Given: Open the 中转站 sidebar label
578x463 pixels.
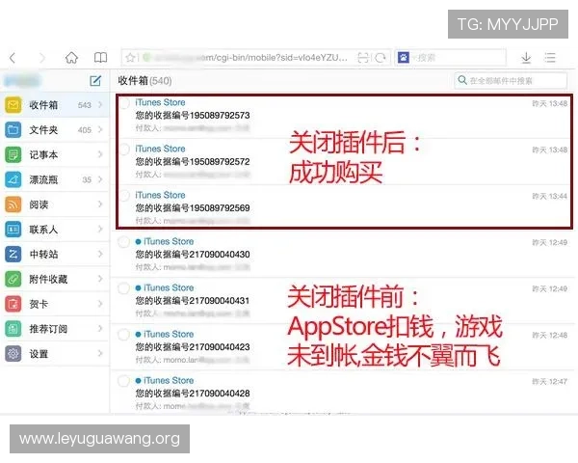Looking at the screenshot, I should 43,254.
